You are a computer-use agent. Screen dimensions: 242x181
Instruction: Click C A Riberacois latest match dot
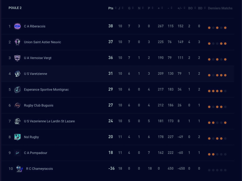[225, 28]
